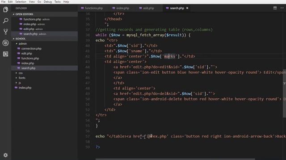
Task: Open search.php in admin folder
Action: (x=28, y=68)
